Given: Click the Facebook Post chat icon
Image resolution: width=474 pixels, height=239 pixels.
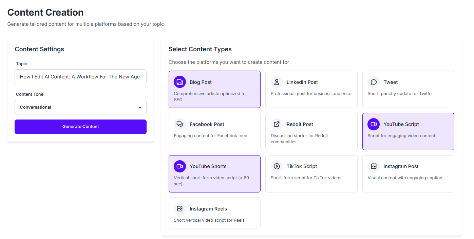Looking at the screenshot, I should [180, 124].
